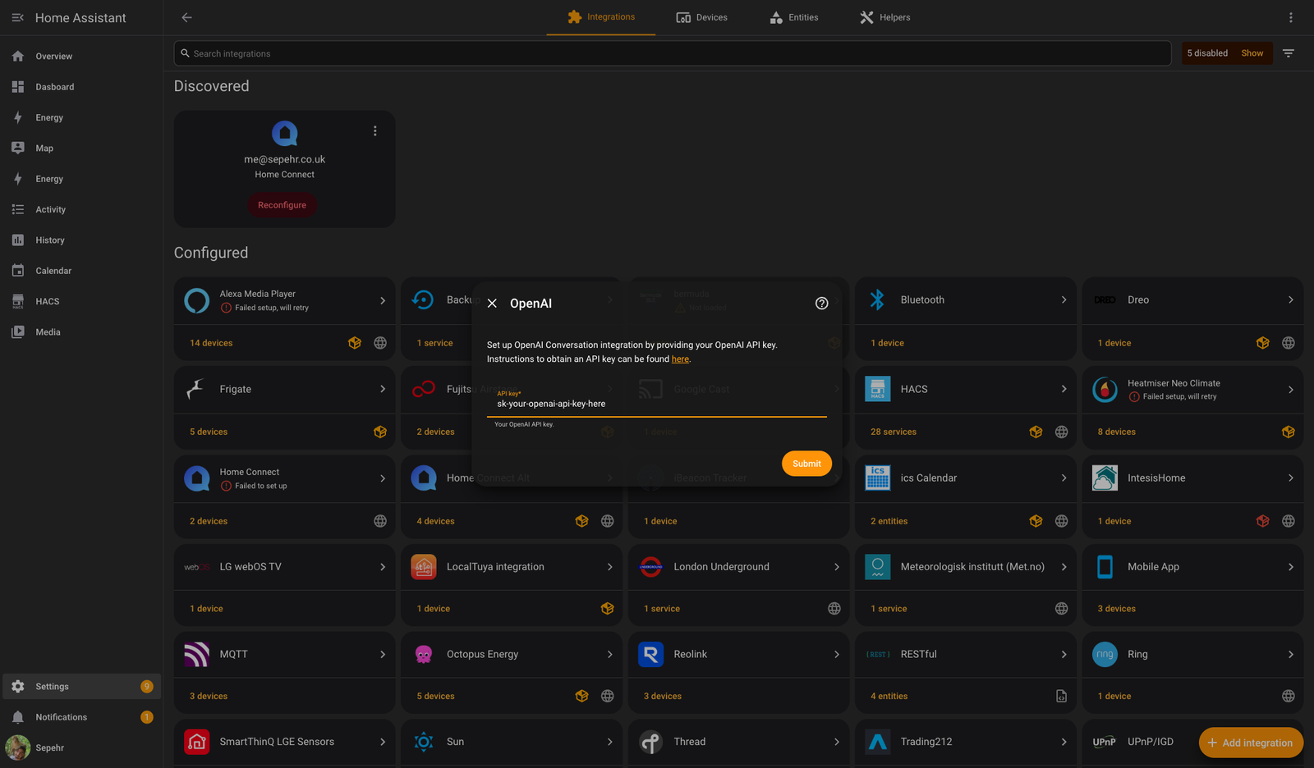Viewport: 1314px width, 768px height.
Task: Click the Mobile App phone icon
Action: [1105, 567]
